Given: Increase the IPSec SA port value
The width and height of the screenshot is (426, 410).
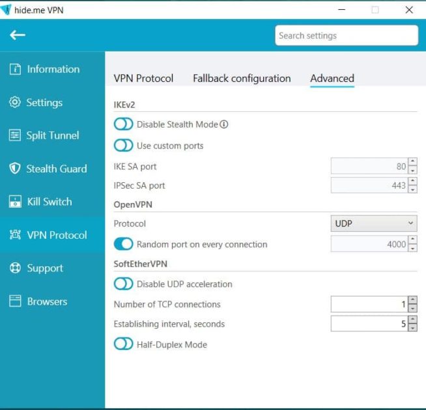Looking at the screenshot, I should pos(413,181).
